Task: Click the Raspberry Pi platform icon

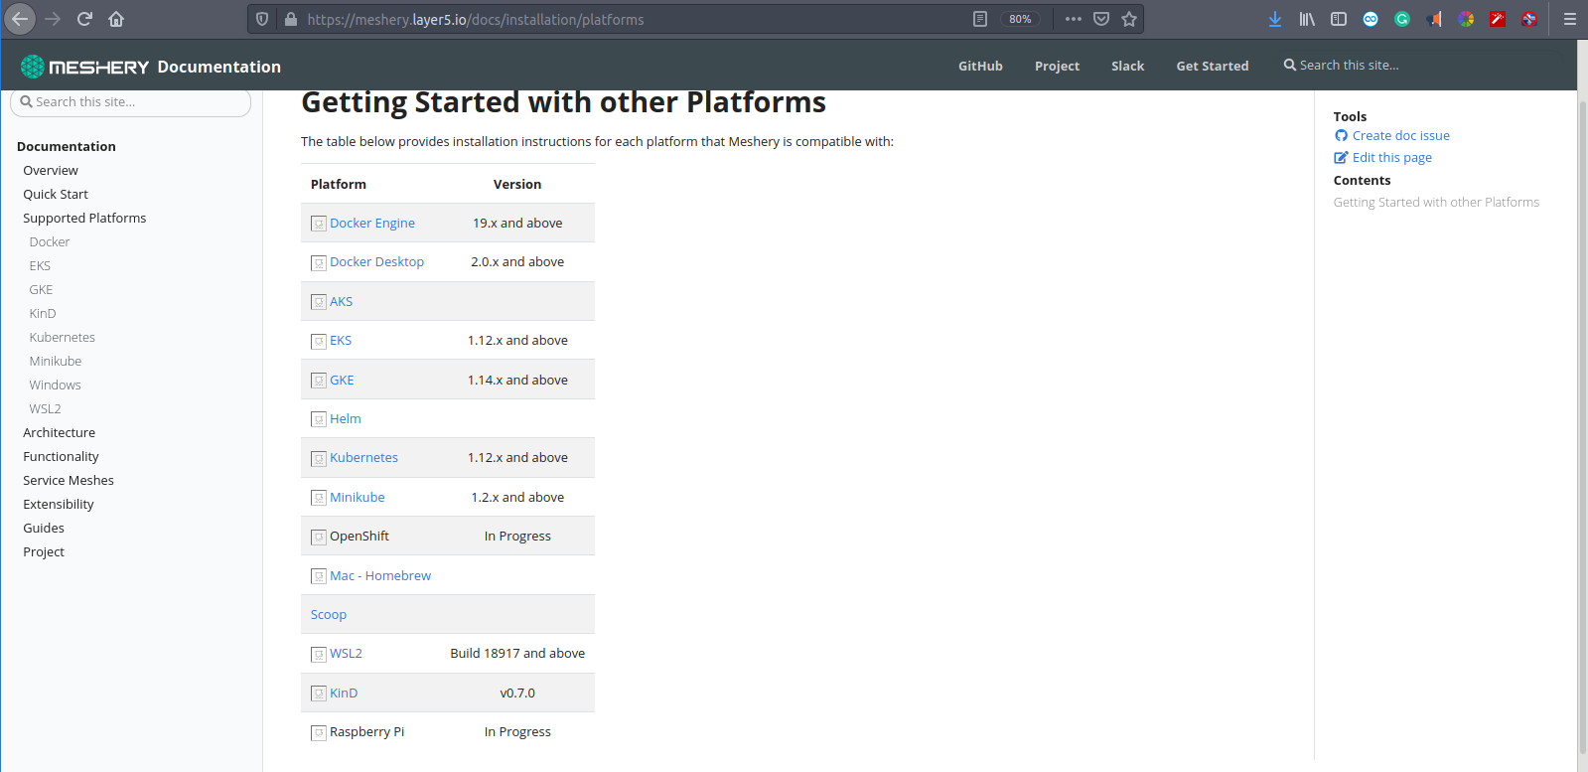Action: coord(319,732)
